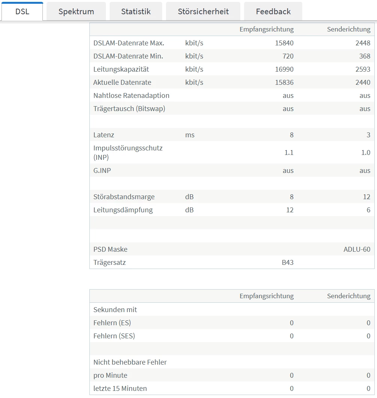Viewport: 377px width, 398px height.
Task: Click the B43 Trägersatz value
Action: click(288, 263)
